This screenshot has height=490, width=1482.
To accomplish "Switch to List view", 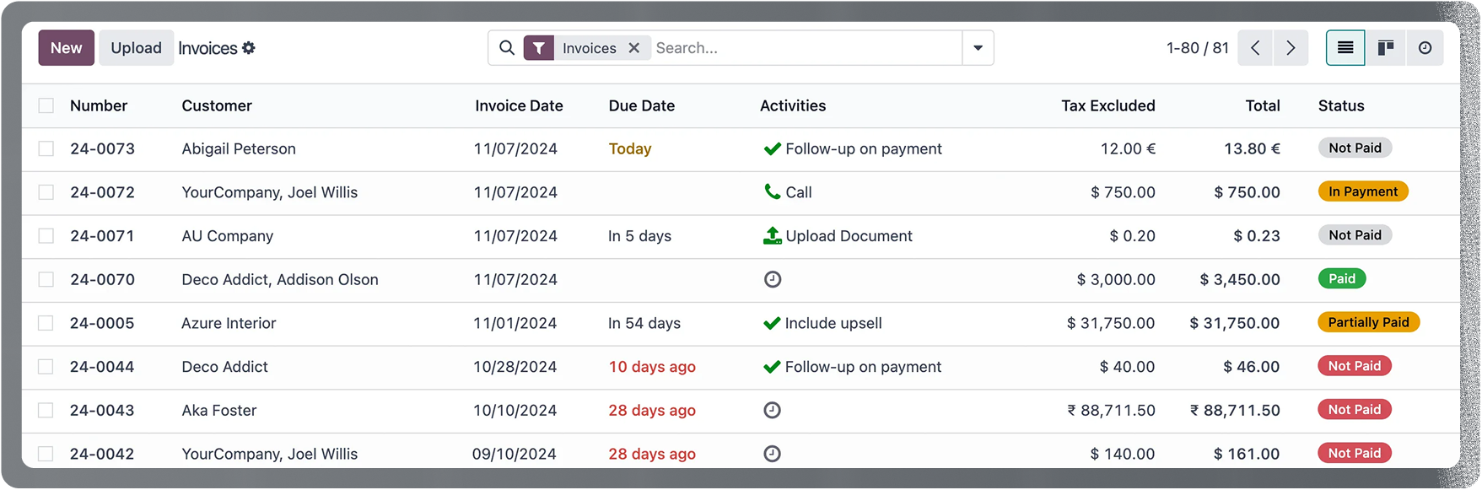I will coord(1345,48).
